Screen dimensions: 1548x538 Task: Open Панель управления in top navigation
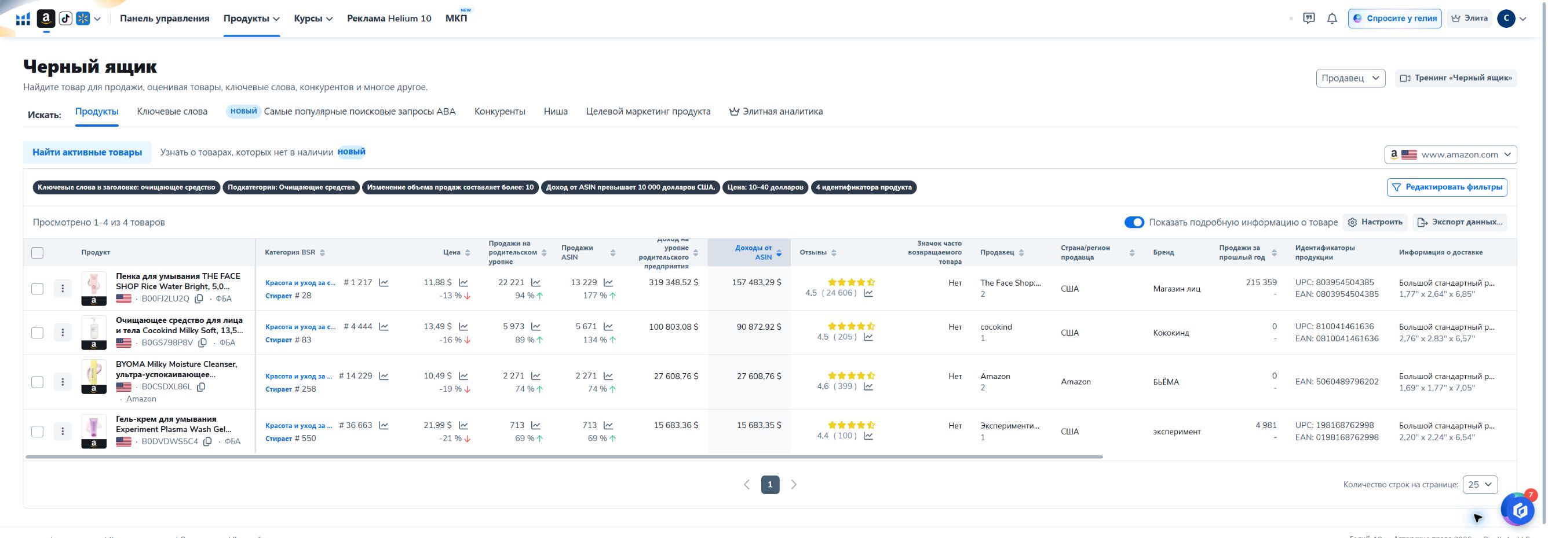[165, 19]
